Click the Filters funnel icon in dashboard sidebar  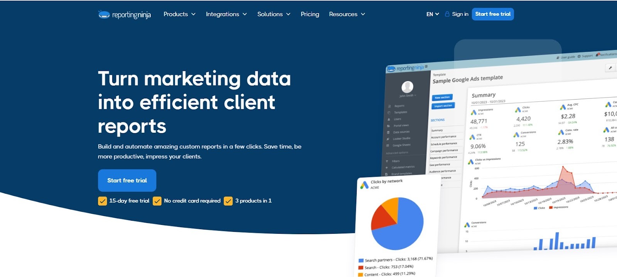387,161
